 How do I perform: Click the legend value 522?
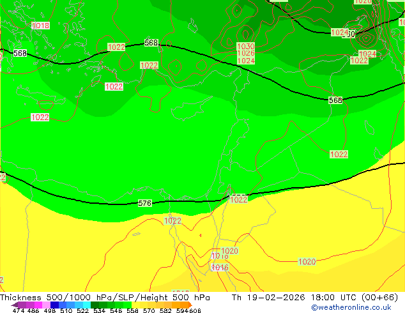pos(82,310)
